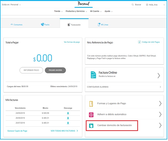Click the 26/08/2019 due date cell

20,118
